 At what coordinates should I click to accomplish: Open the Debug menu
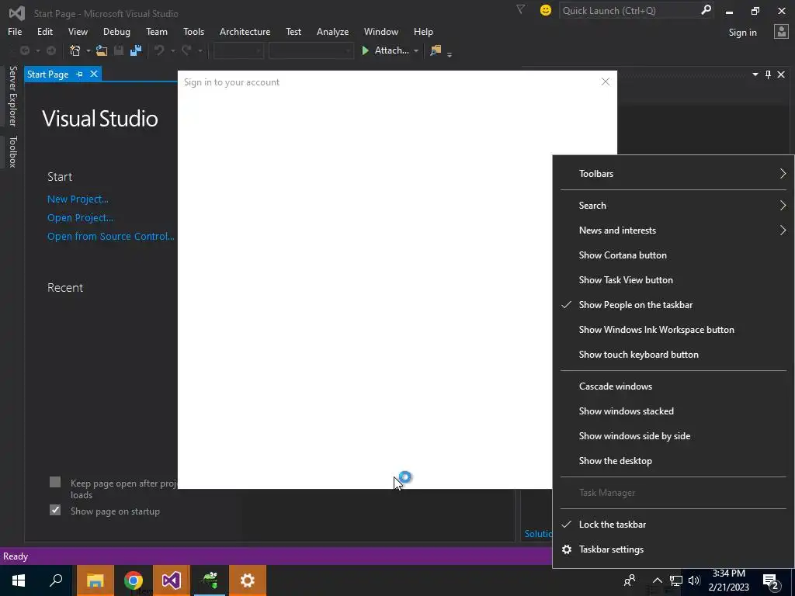[116, 31]
